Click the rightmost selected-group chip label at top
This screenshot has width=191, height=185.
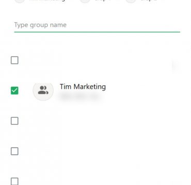[x=149, y=1]
